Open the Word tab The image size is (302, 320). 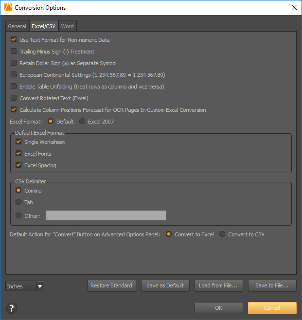[x=68, y=26]
